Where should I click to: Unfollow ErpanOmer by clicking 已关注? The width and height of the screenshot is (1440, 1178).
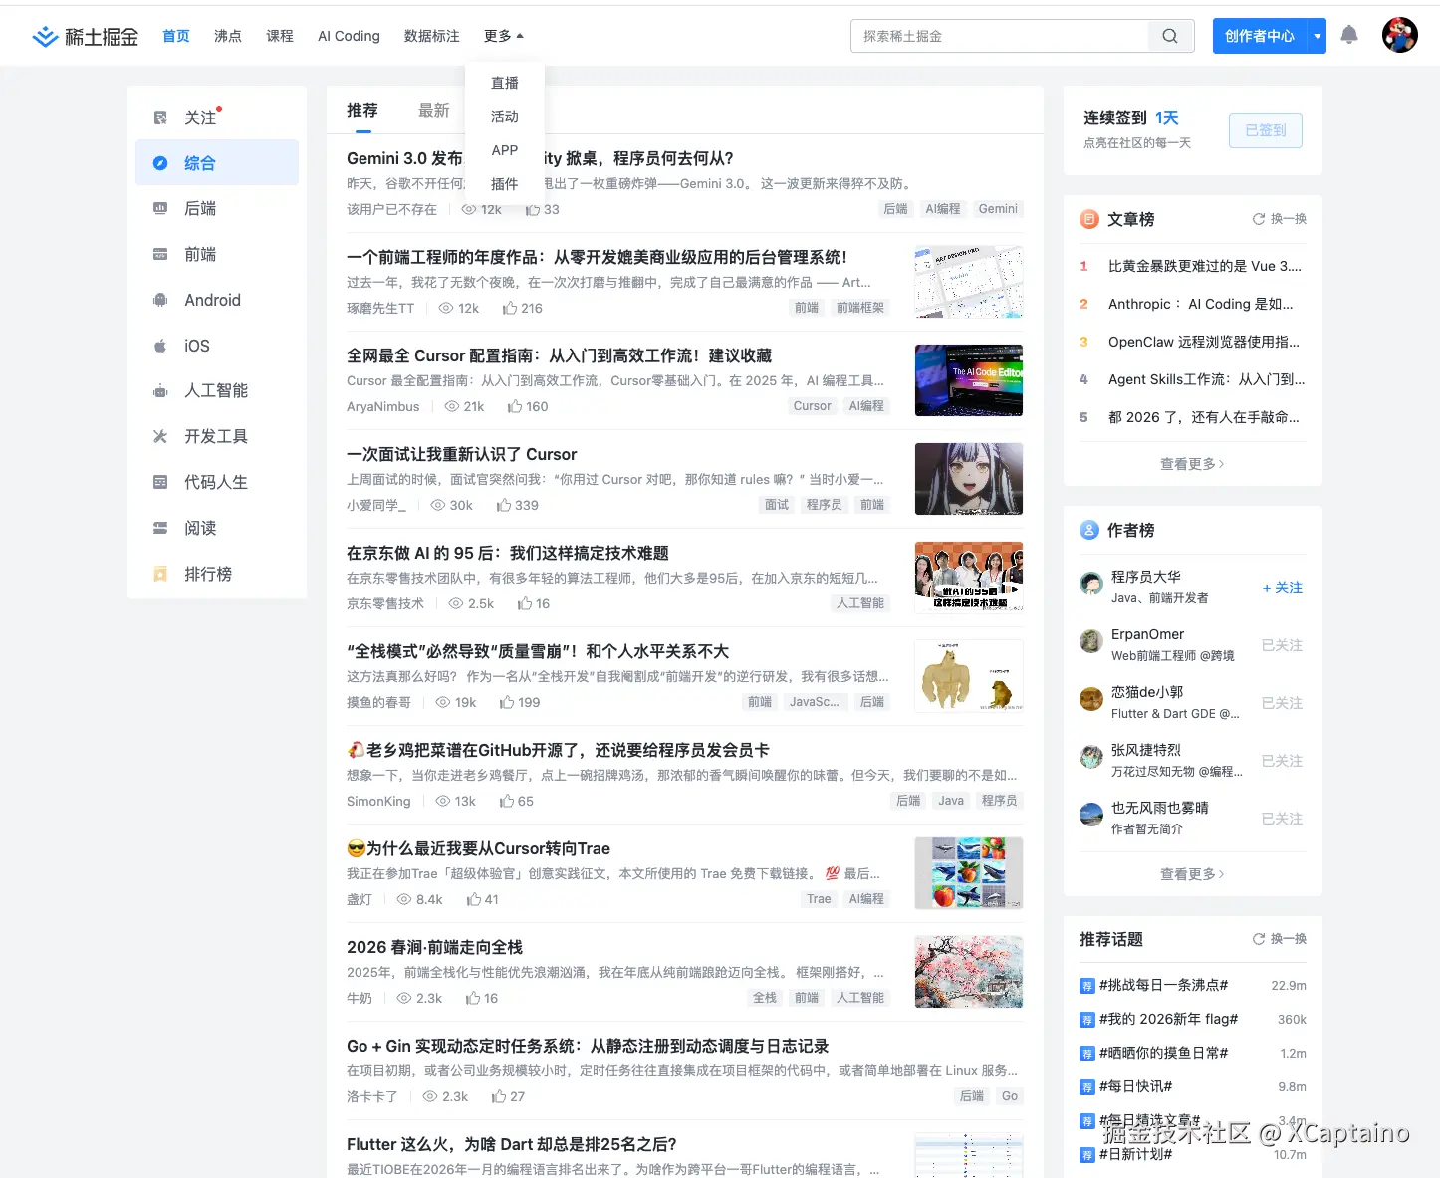point(1281,645)
